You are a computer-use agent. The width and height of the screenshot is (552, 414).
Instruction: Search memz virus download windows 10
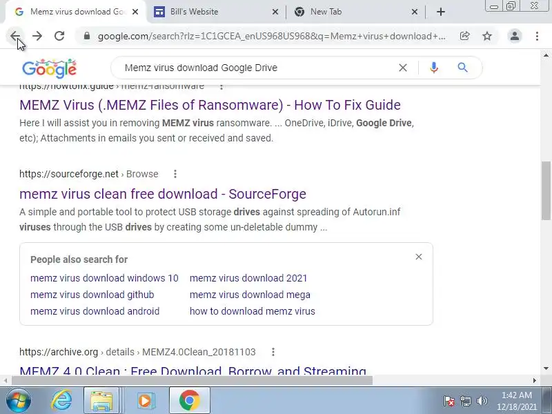point(104,278)
